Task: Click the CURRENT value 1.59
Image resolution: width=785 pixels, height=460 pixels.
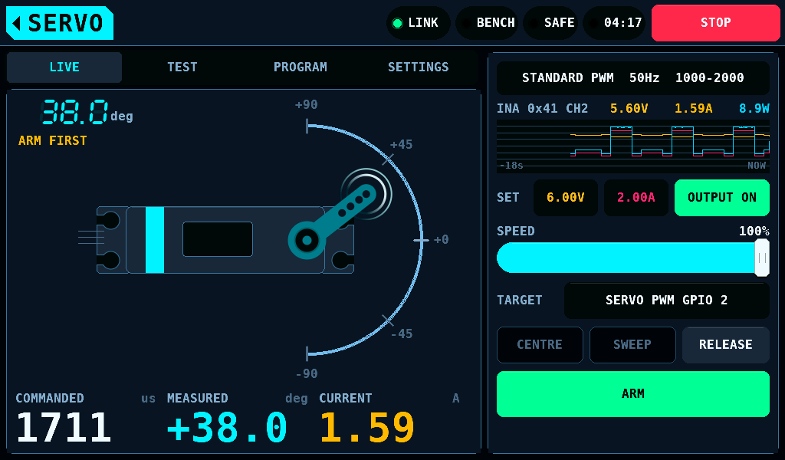Action: click(x=367, y=428)
